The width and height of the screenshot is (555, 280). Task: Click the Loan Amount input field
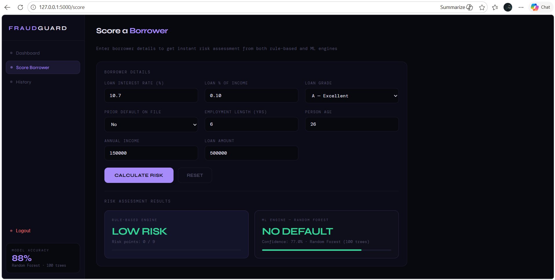pyautogui.click(x=251, y=153)
